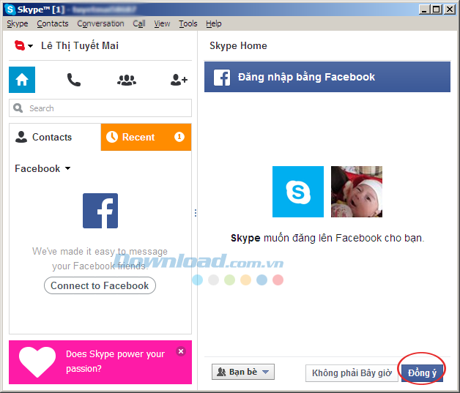The image size is (460, 393).
Task: Open the phone dial pad icon
Action: click(x=74, y=80)
